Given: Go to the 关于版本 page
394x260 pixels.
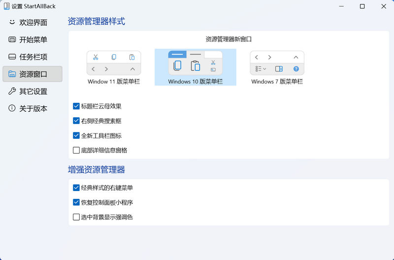Looking at the screenshot, I should (x=33, y=109).
